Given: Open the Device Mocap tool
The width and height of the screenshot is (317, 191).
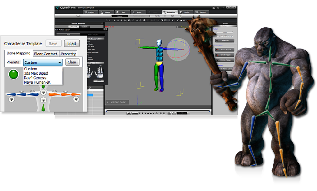Looking at the screenshot, I should tap(225, 60).
